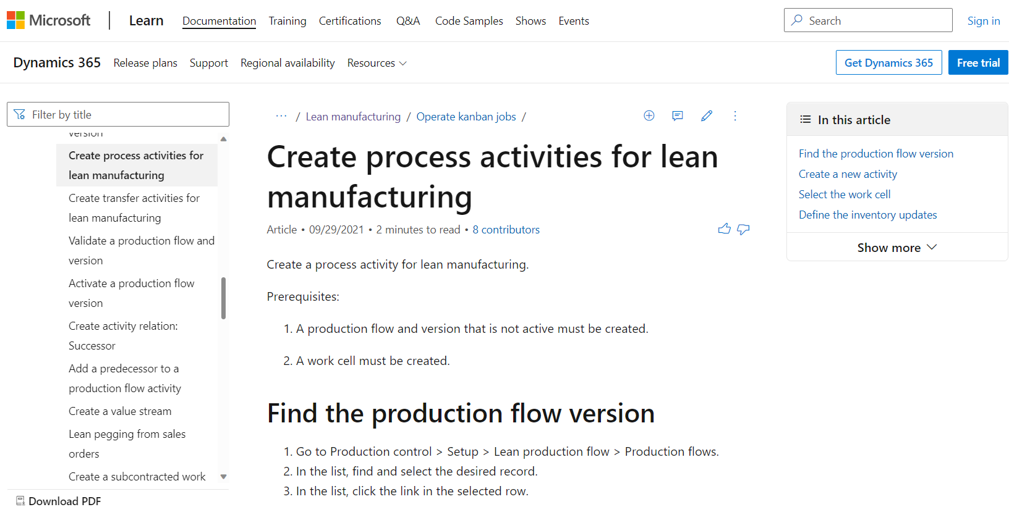
Task: Open the Lean manufacturing breadcrumb
Action: coord(353,117)
